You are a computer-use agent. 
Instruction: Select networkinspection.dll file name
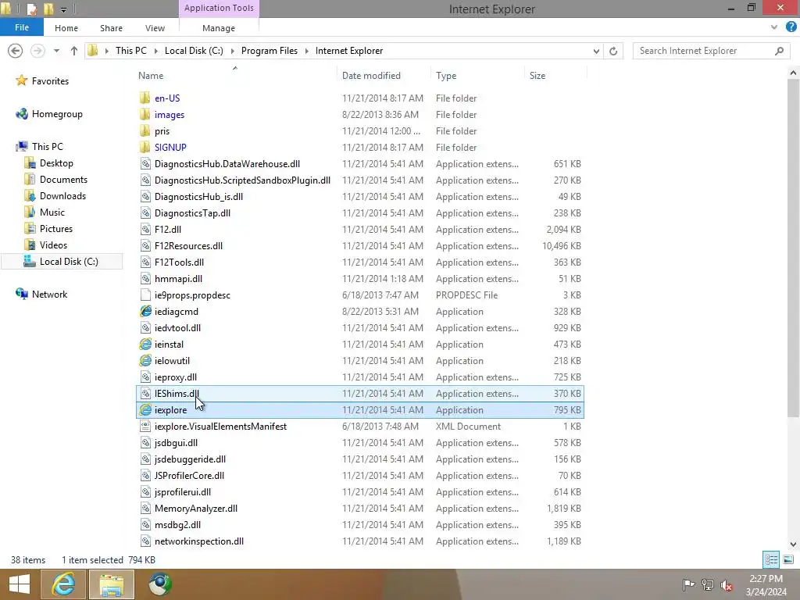(199, 541)
